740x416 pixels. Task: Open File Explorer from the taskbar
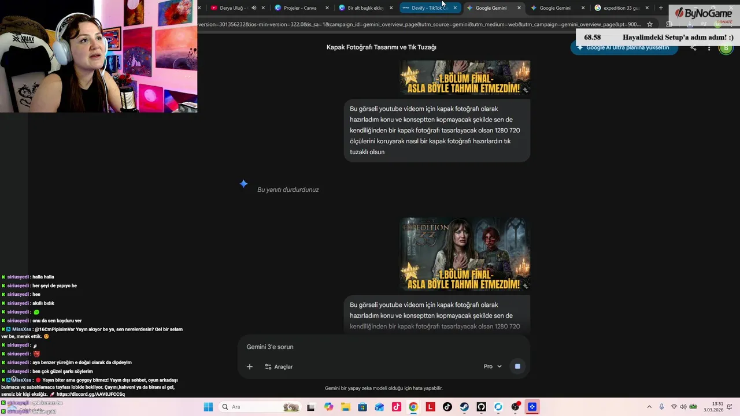346,407
